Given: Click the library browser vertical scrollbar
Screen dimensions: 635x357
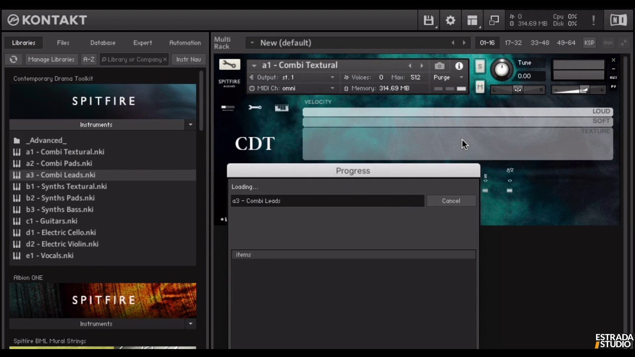Looking at the screenshot, I should tap(201, 101).
